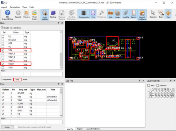Activate the Zoom tool
Viewport: 176px width, 131px height.
[161, 14]
